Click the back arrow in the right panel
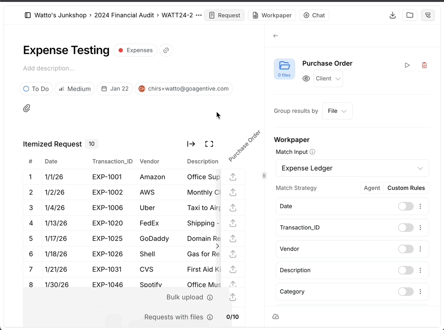Image resolution: width=444 pixels, height=330 pixels. [x=276, y=35]
